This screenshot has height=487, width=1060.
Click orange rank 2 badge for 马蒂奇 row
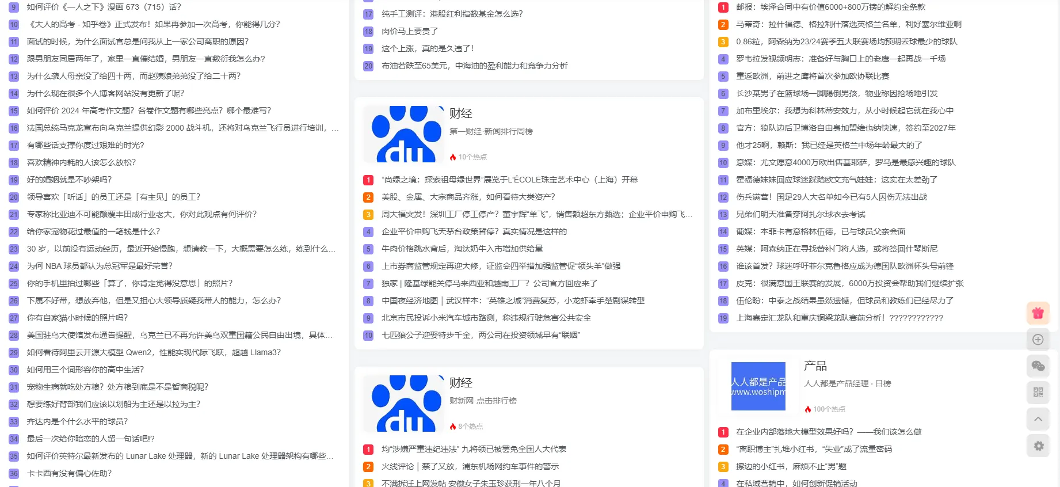point(723,25)
